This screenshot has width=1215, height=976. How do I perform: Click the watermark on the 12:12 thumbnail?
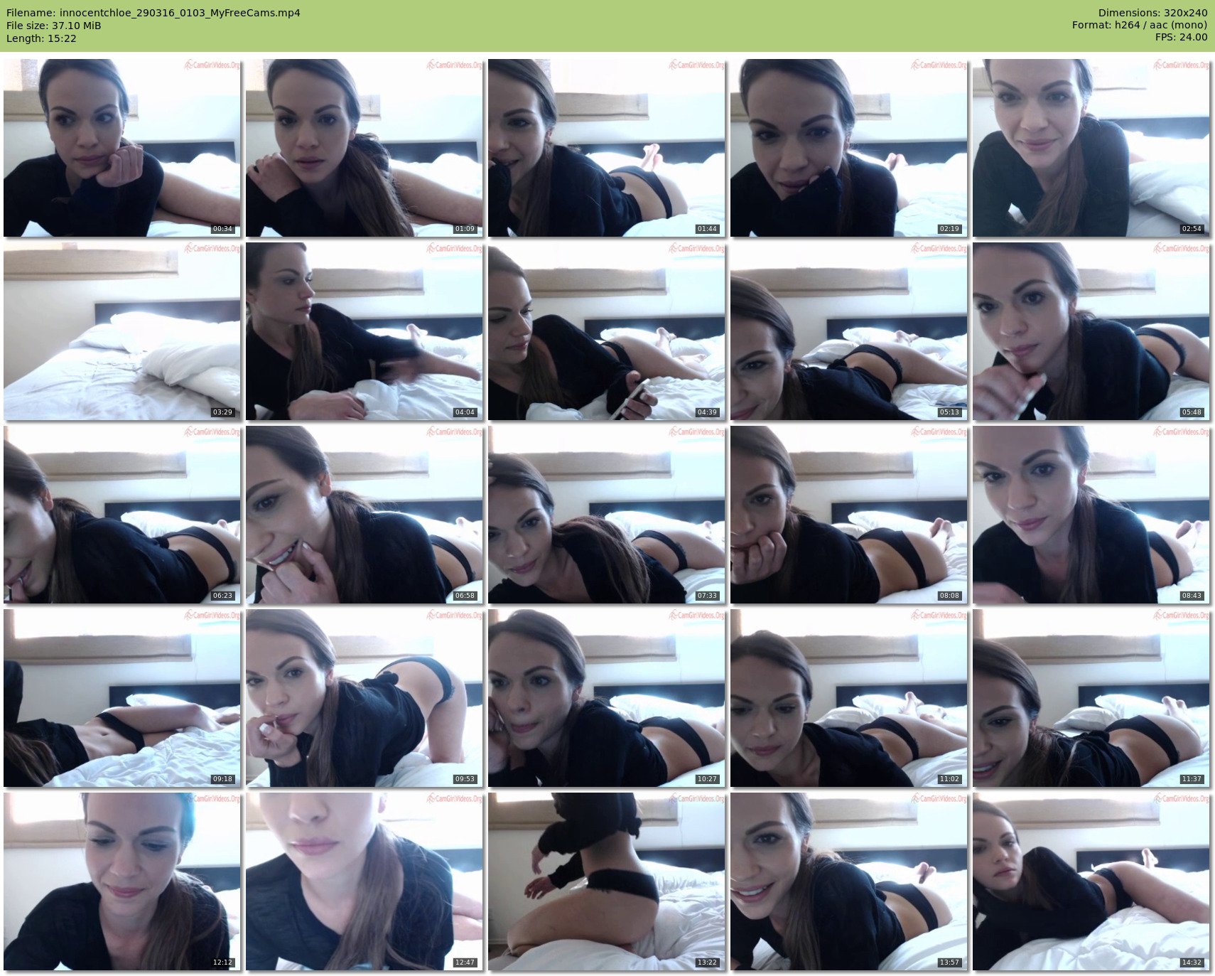click(212, 799)
